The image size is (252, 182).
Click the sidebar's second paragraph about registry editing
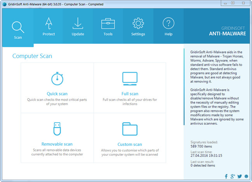tap(217, 107)
